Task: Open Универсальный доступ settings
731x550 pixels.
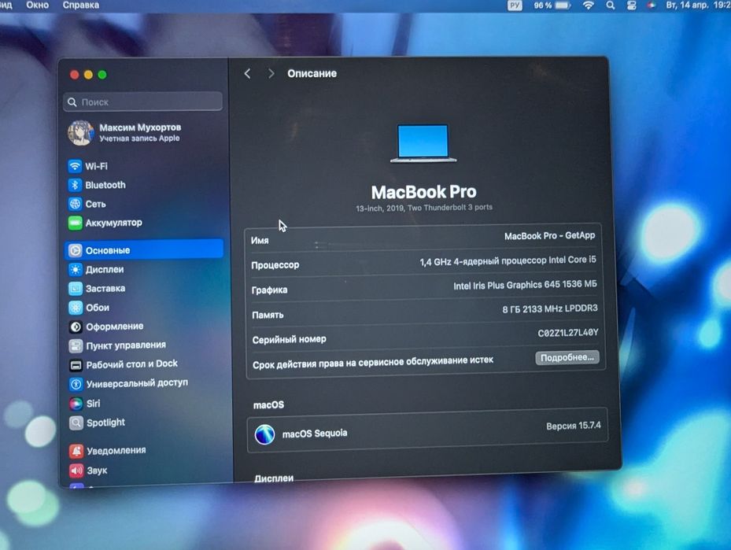Action: click(129, 384)
